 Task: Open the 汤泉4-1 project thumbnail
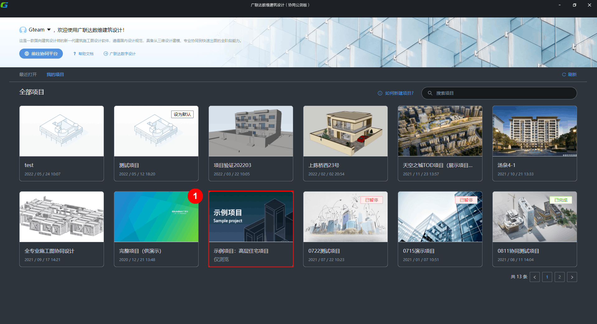click(535, 131)
